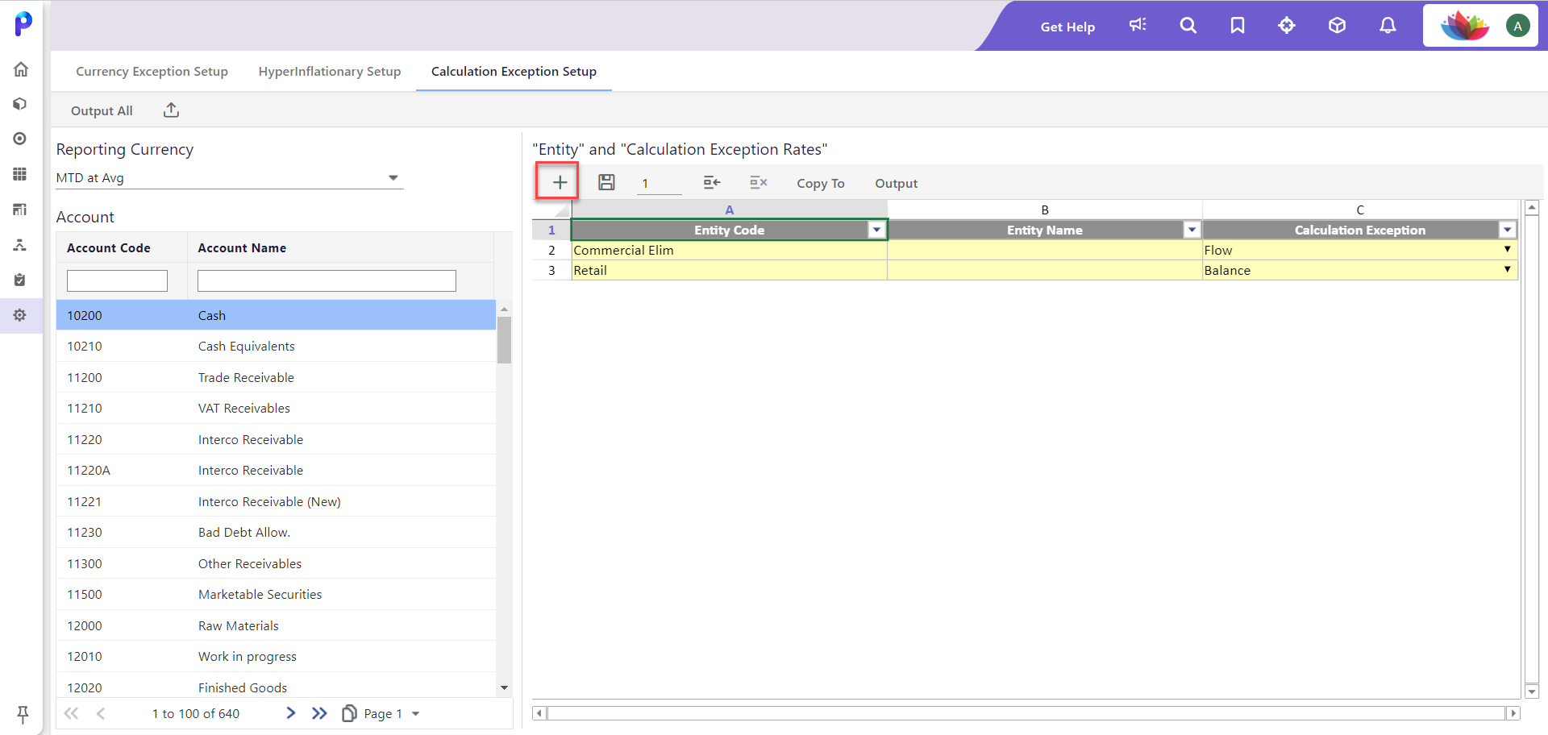Open the report chart icon in sidebar
Viewport: 1548px width, 735px height.
(21, 210)
